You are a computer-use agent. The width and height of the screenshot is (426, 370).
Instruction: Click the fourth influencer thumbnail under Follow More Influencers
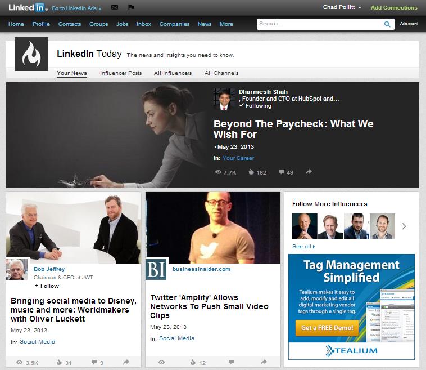coord(382,226)
